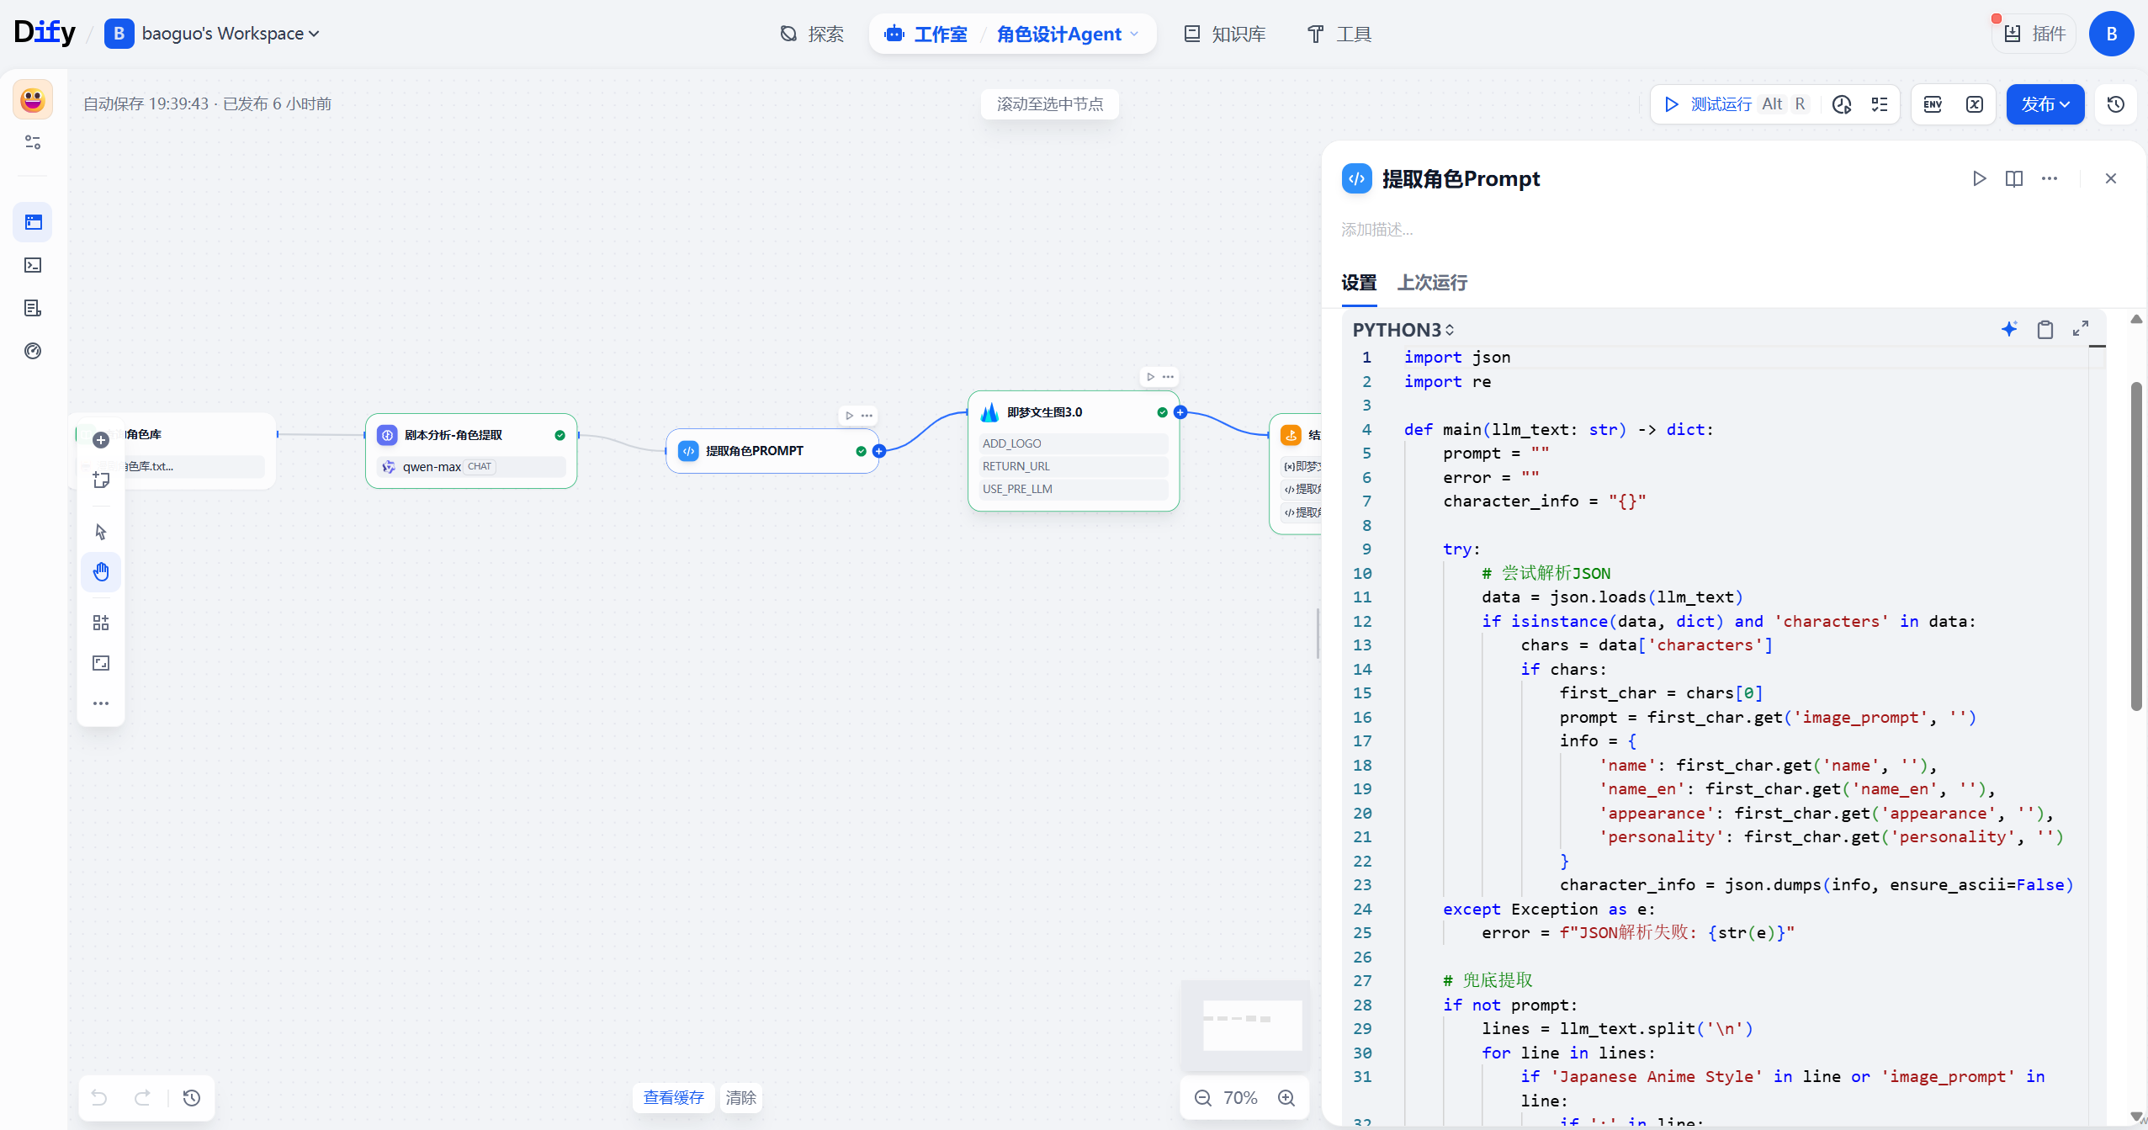Select the 即梦文生图3.0 node title

pos(1045,412)
